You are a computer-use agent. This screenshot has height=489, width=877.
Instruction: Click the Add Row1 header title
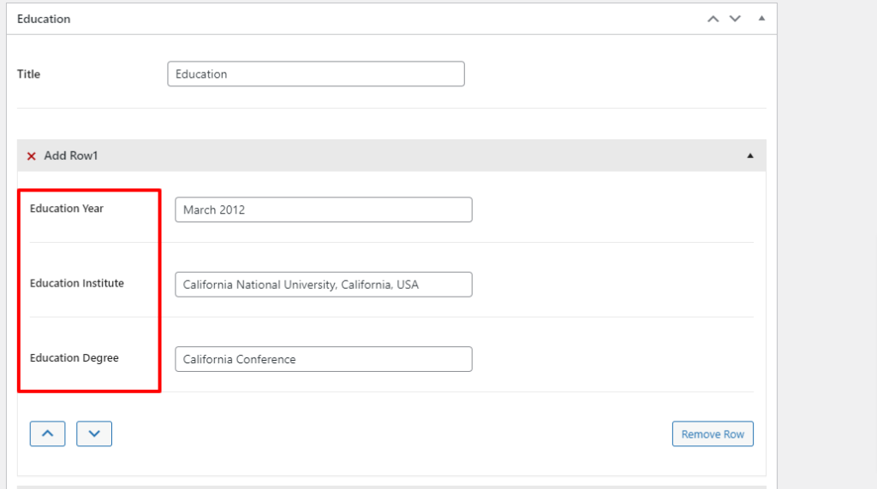click(x=71, y=156)
